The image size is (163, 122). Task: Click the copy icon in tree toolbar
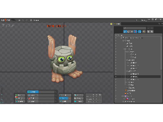pyautogui.click(x=148, y=32)
